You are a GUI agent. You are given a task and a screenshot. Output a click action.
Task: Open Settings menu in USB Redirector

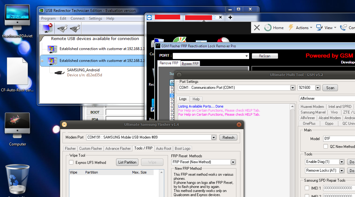(x=95, y=18)
